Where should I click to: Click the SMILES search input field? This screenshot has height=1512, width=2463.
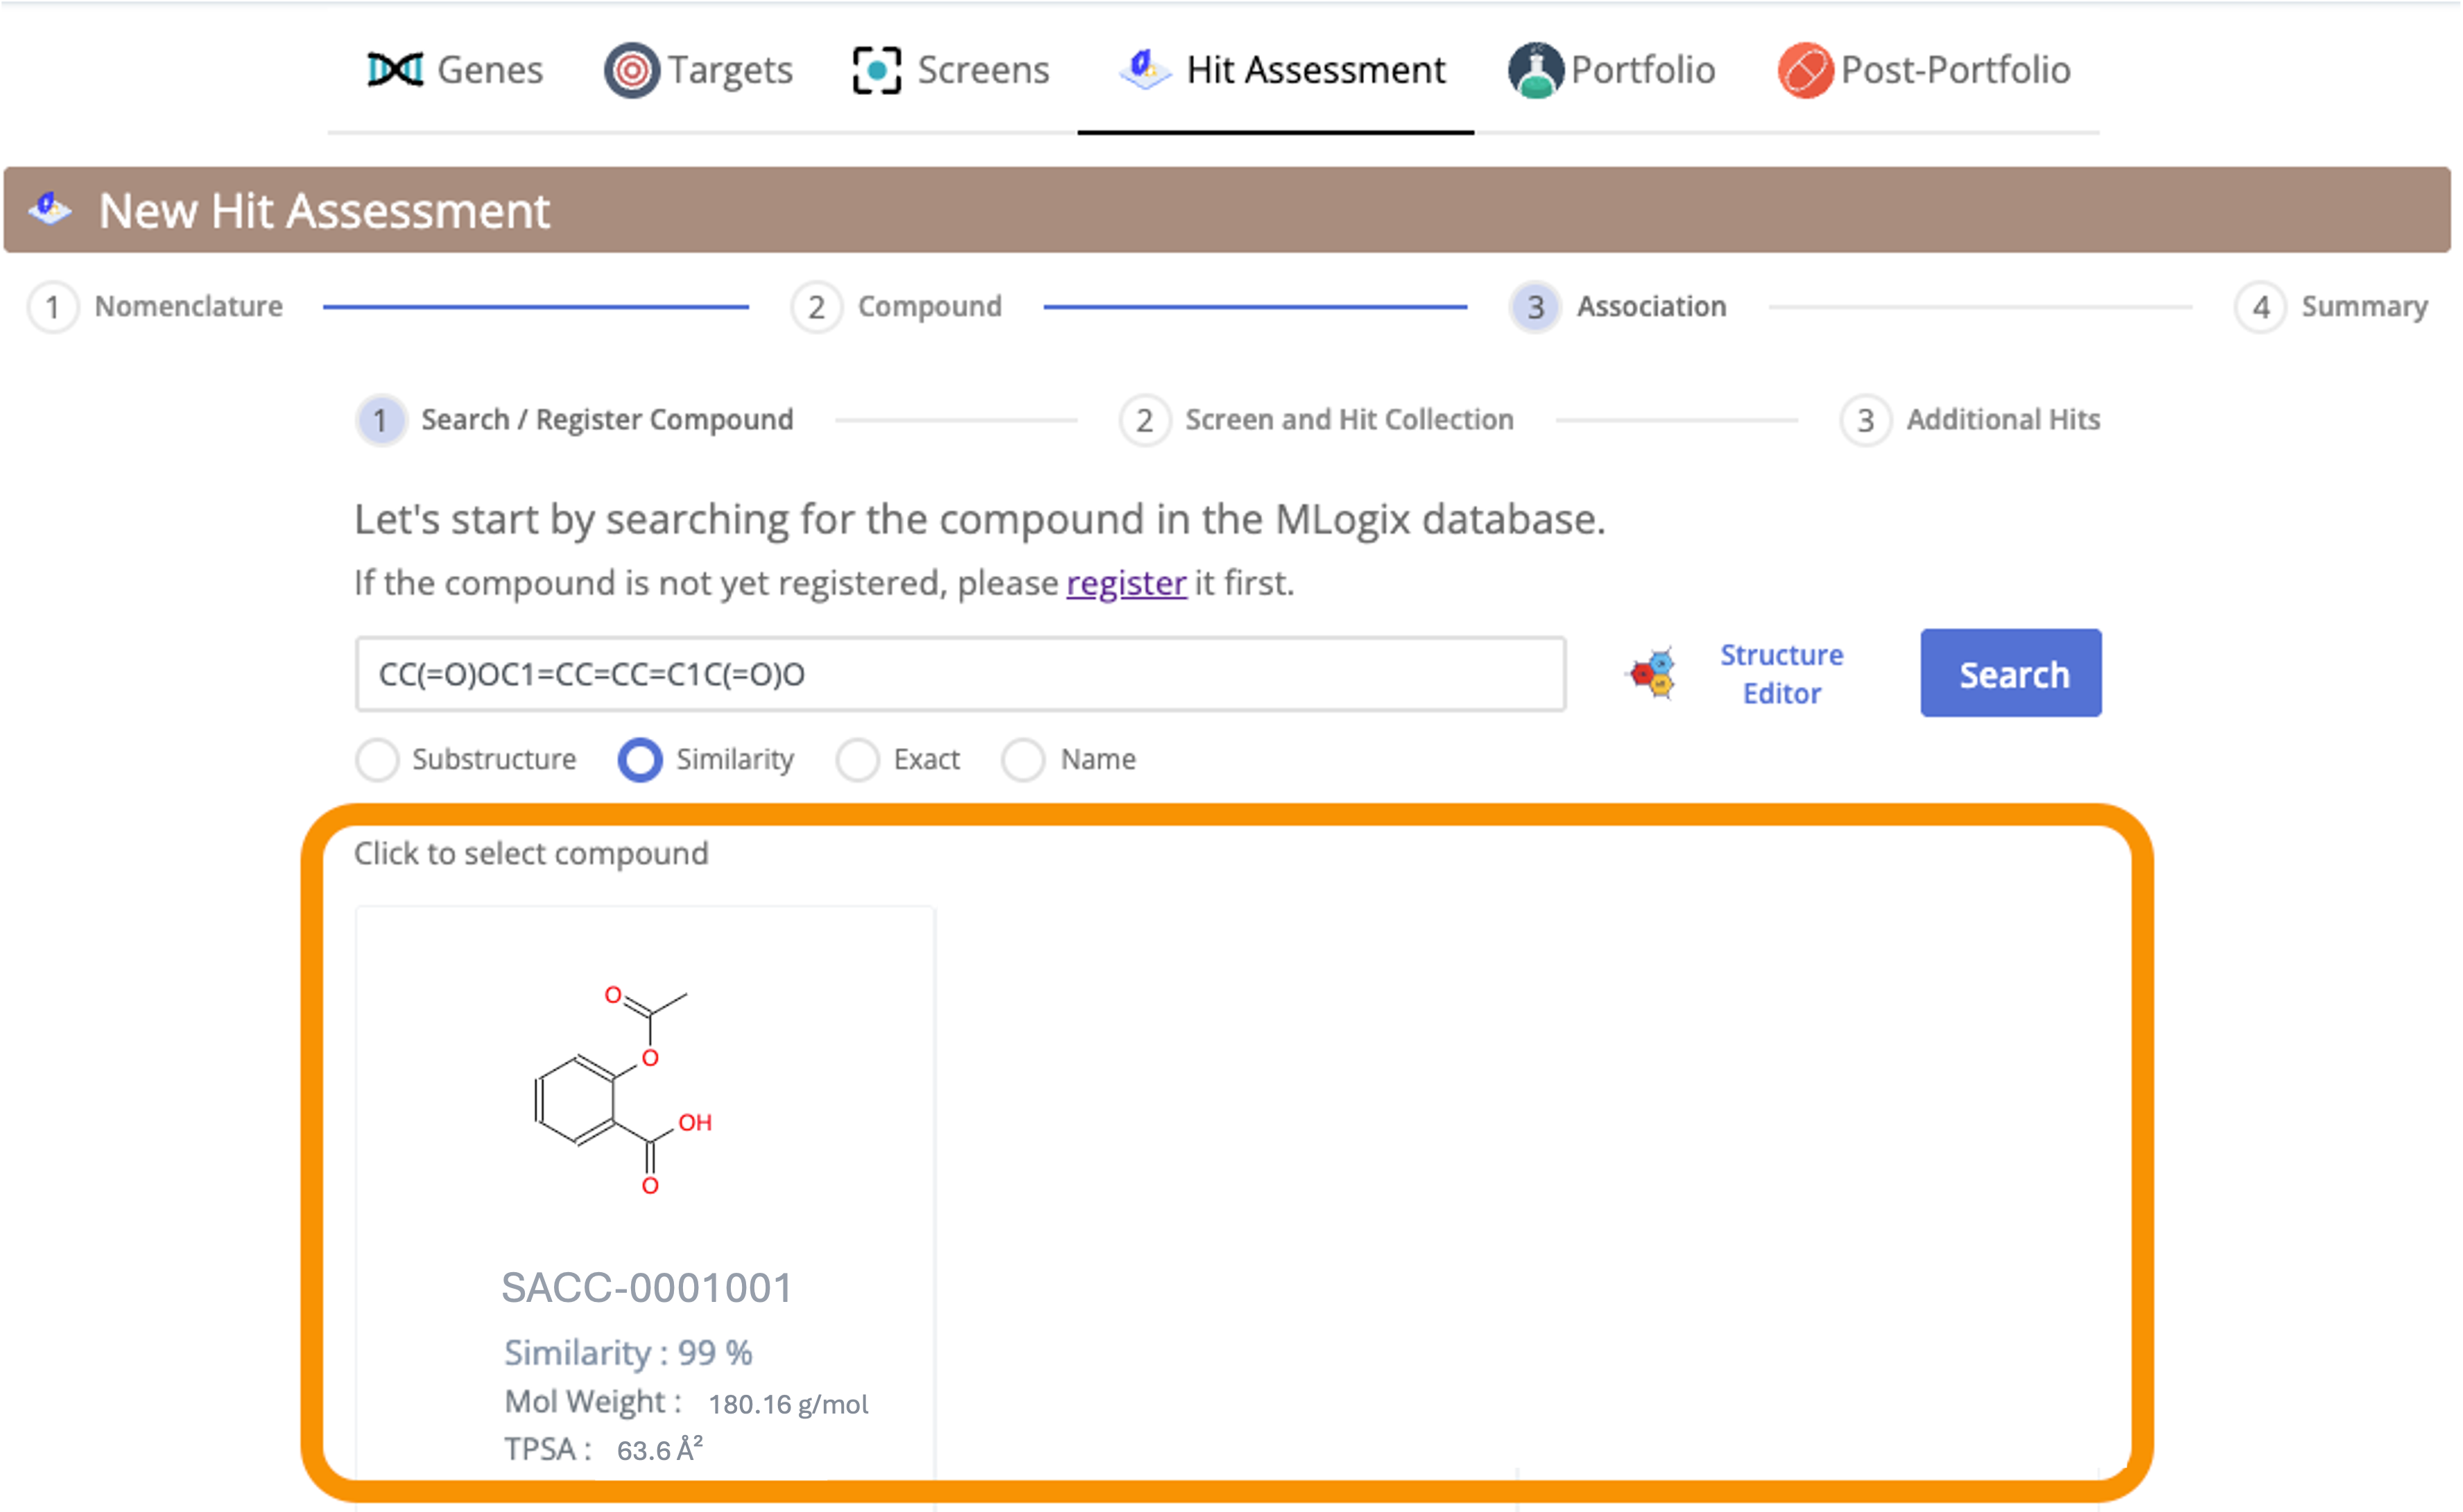point(960,674)
